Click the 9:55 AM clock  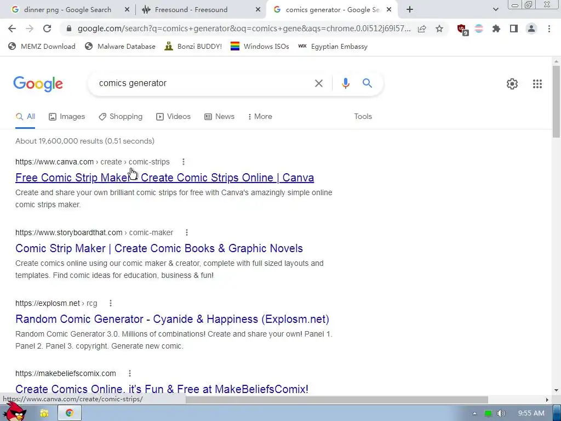[531, 413]
